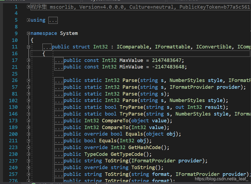Expand outline node on line 57 Parse
Screen dimensions: 251x184
29,87
